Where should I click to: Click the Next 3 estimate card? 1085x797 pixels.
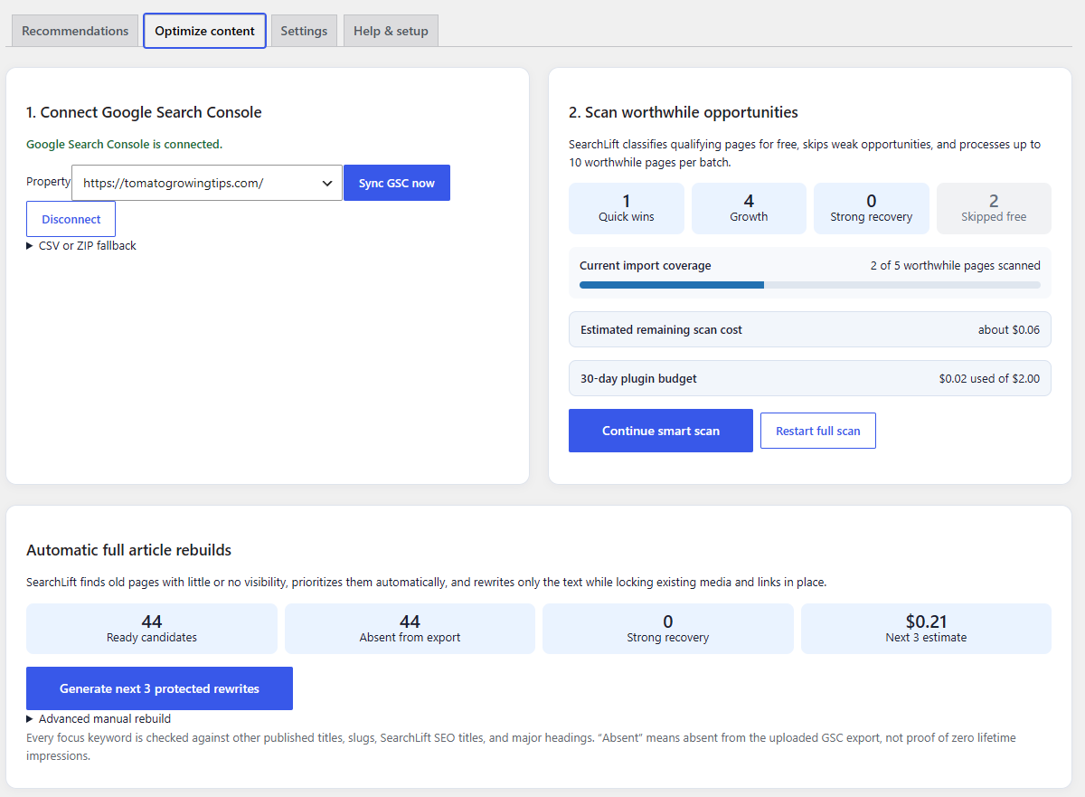click(x=926, y=629)
